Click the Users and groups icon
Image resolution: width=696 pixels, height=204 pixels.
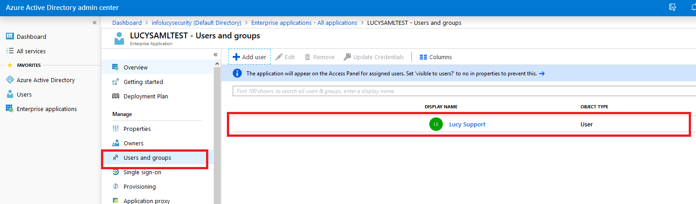tap(115, 158)
